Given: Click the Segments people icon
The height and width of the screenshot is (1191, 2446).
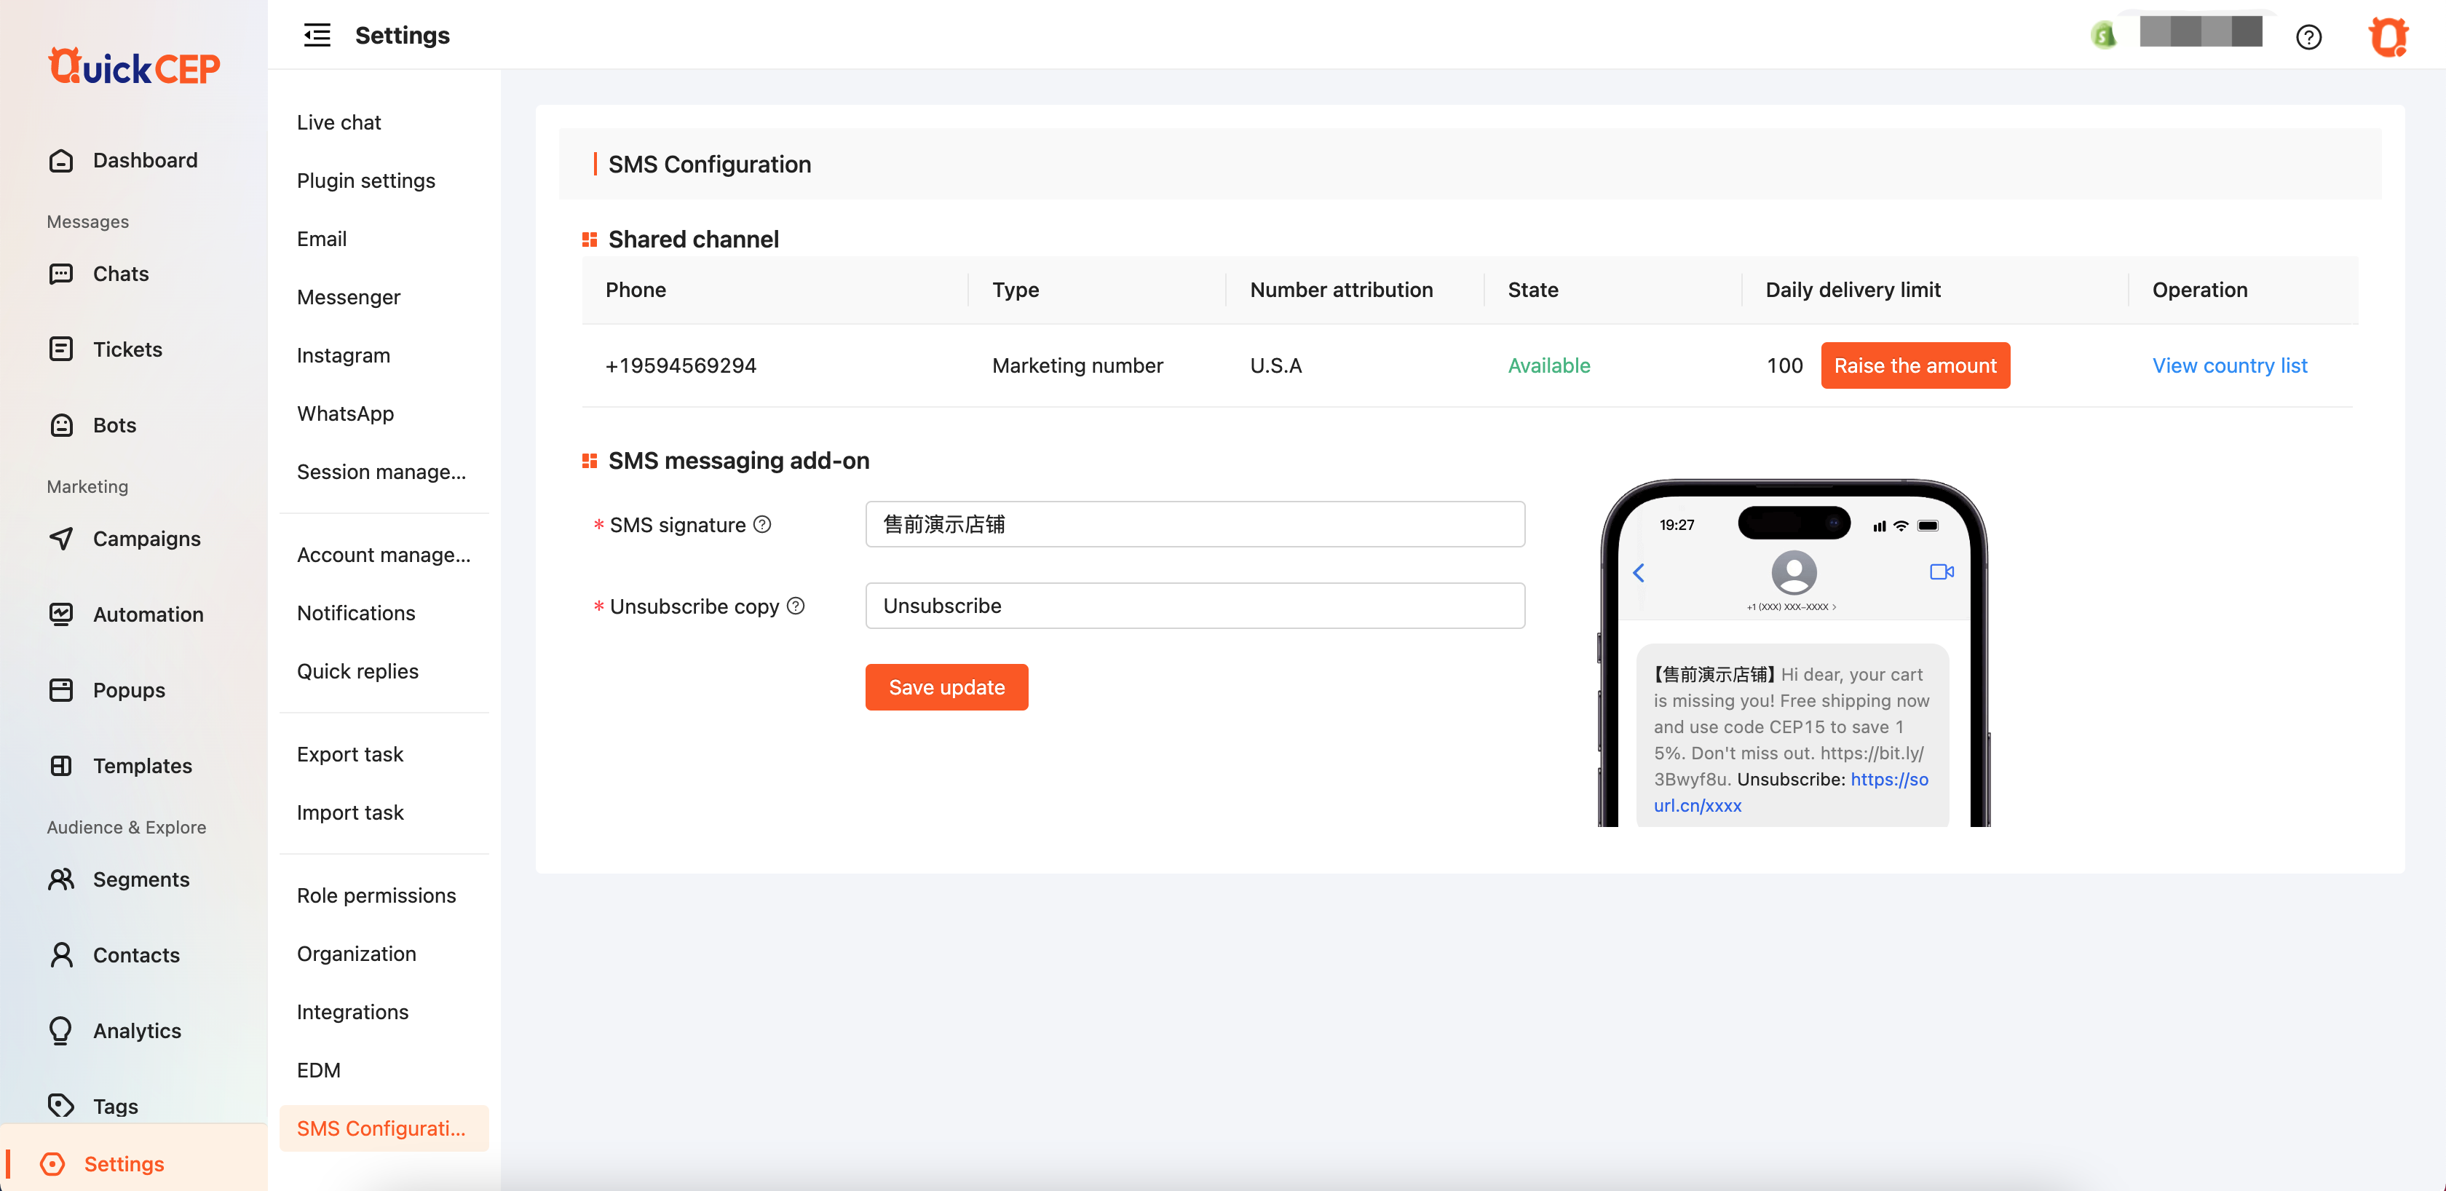Looking at the screenshot, I should (60, 879).
